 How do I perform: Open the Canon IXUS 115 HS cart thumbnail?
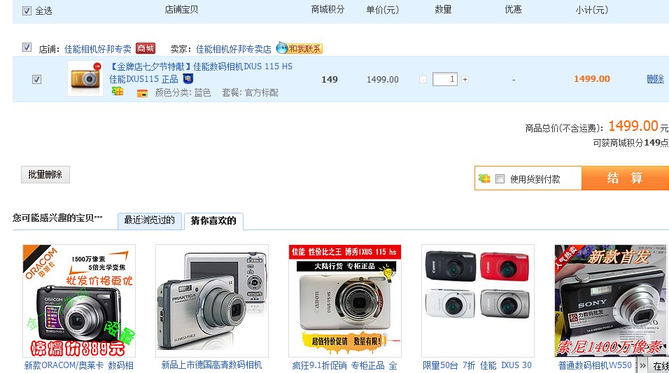point(85,78)
